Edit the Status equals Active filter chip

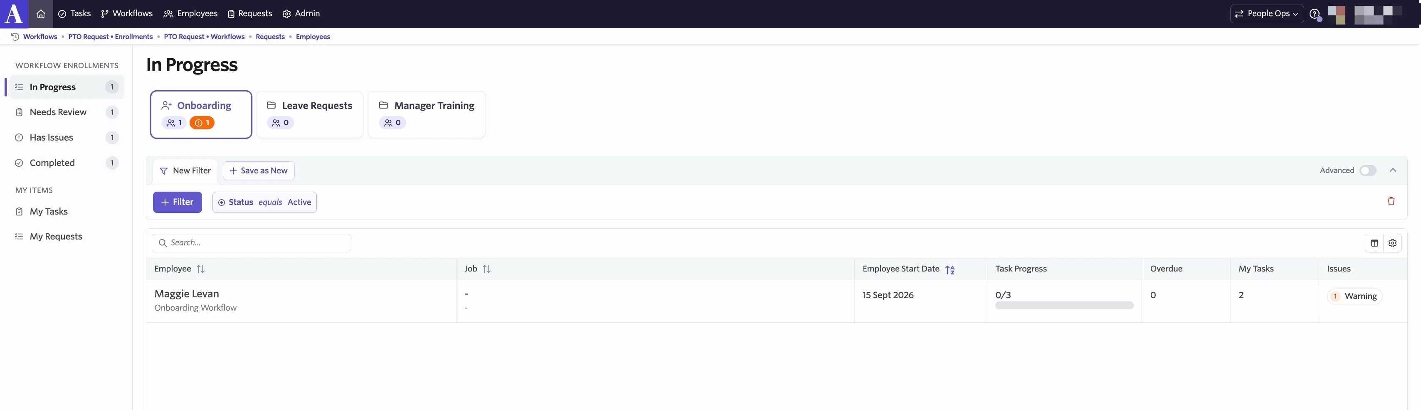point(264,203)
